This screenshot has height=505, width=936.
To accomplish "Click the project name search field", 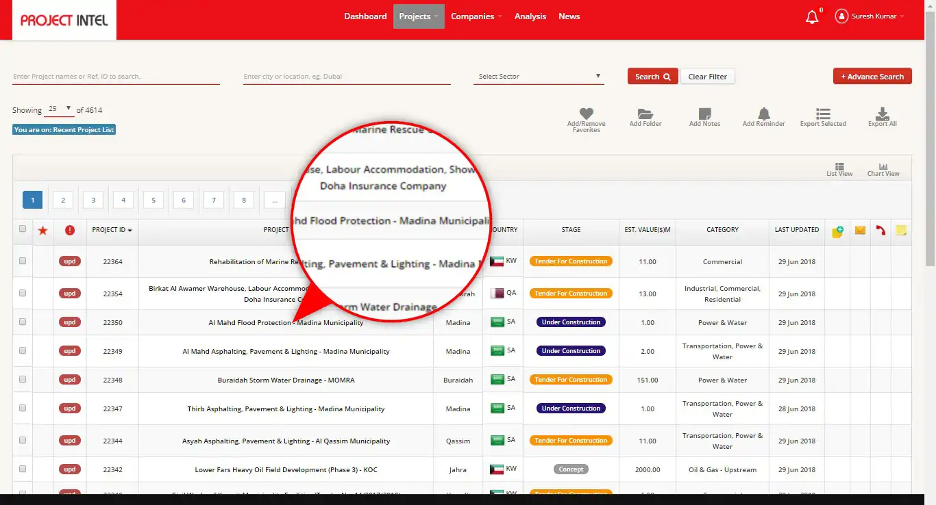I will point(116,77).
